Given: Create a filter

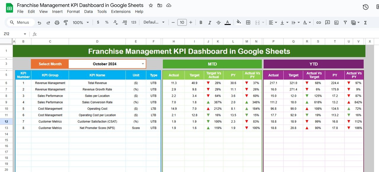Looking at the screenshot, I should [345, 22].
